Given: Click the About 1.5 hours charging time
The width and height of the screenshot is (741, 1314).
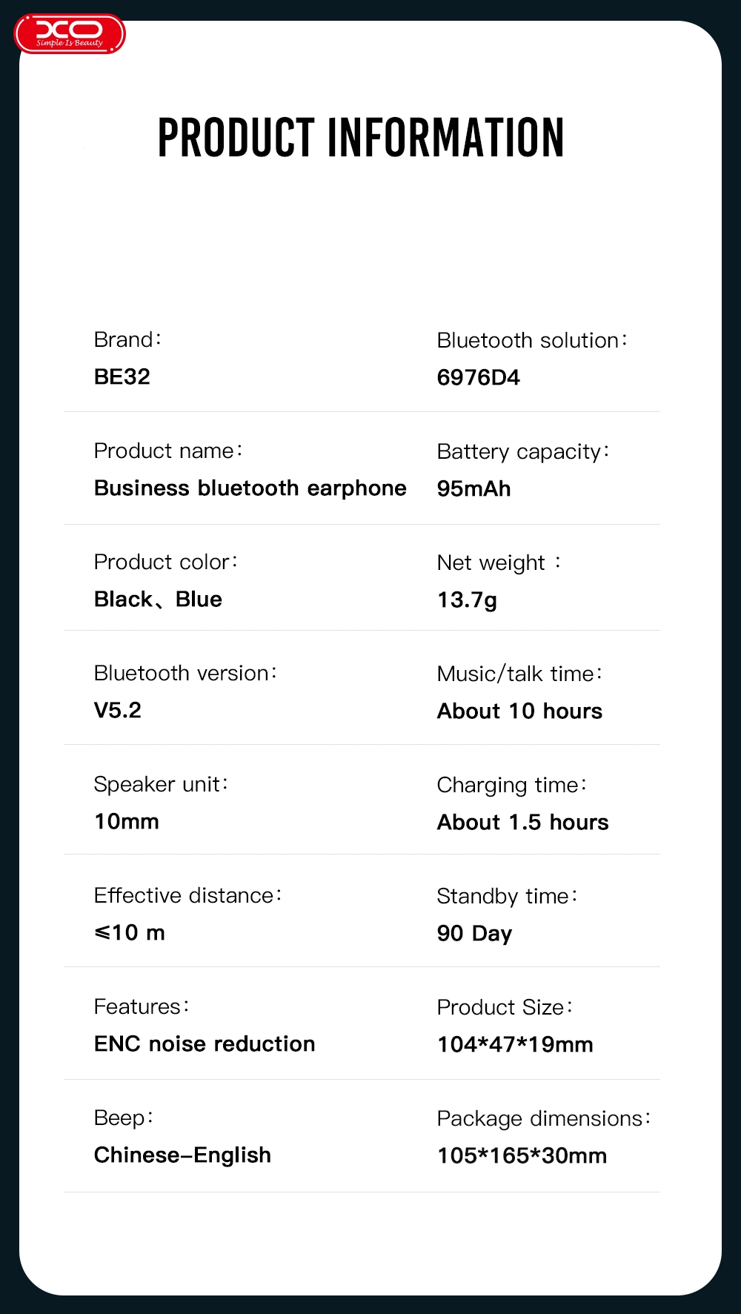Looking at the screenshot, I should 522,822.
